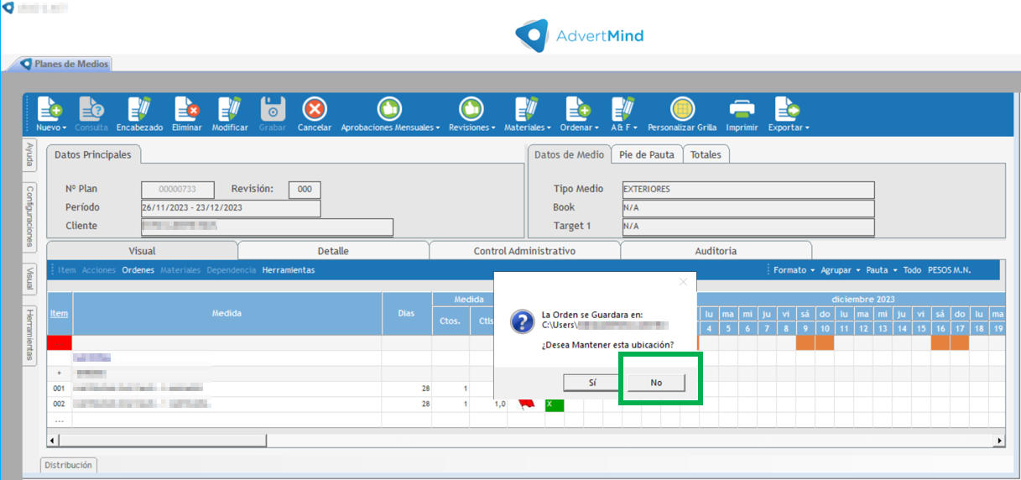Image resolution: width=1021 pixels, height=480 pixels.
Task: Expand the collapsed row marked with plus
Action: pos(59,373)
